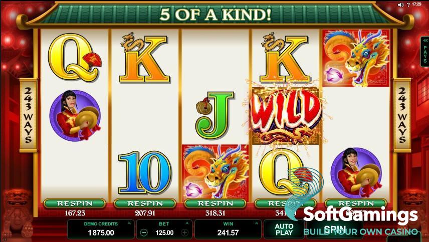429x242 pixels.
Task: Respin the third reel costing 318.31
Action: [x=216, y=203]
